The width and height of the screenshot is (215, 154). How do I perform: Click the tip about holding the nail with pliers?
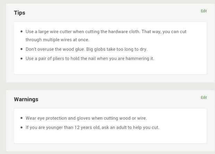point(90,59)
